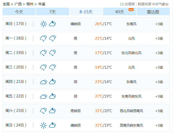Navigate to 梧州 in the breadcrumb
The height and width of the screenshot is (134, 173).
tap(30, 4)
